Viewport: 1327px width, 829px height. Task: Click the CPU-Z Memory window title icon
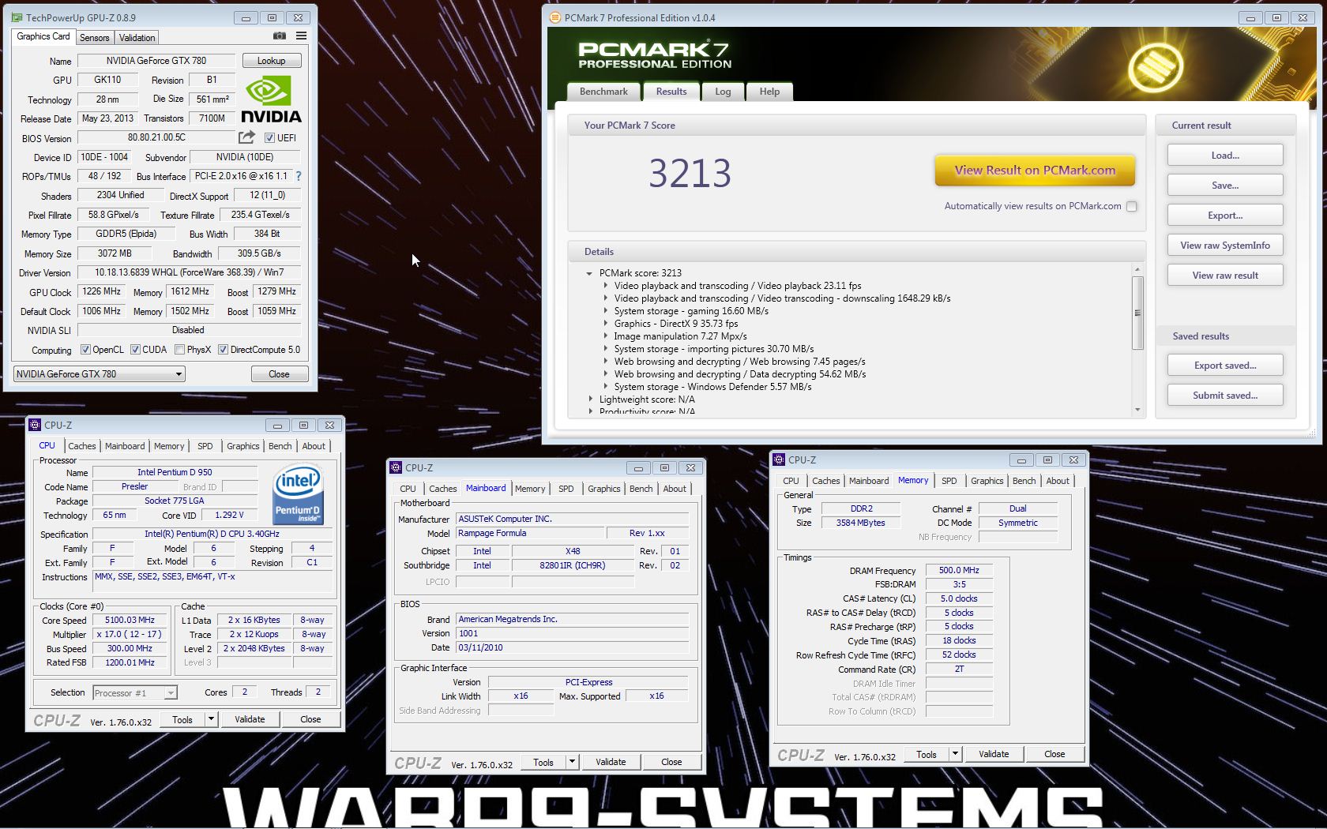779,460
